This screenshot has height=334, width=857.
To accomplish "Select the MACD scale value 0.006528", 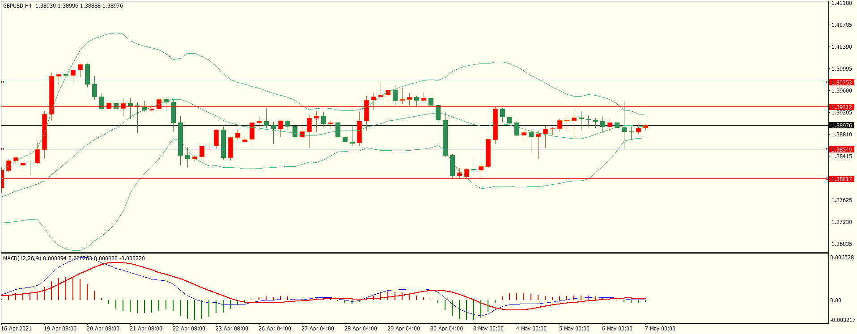I will (842, 258).
